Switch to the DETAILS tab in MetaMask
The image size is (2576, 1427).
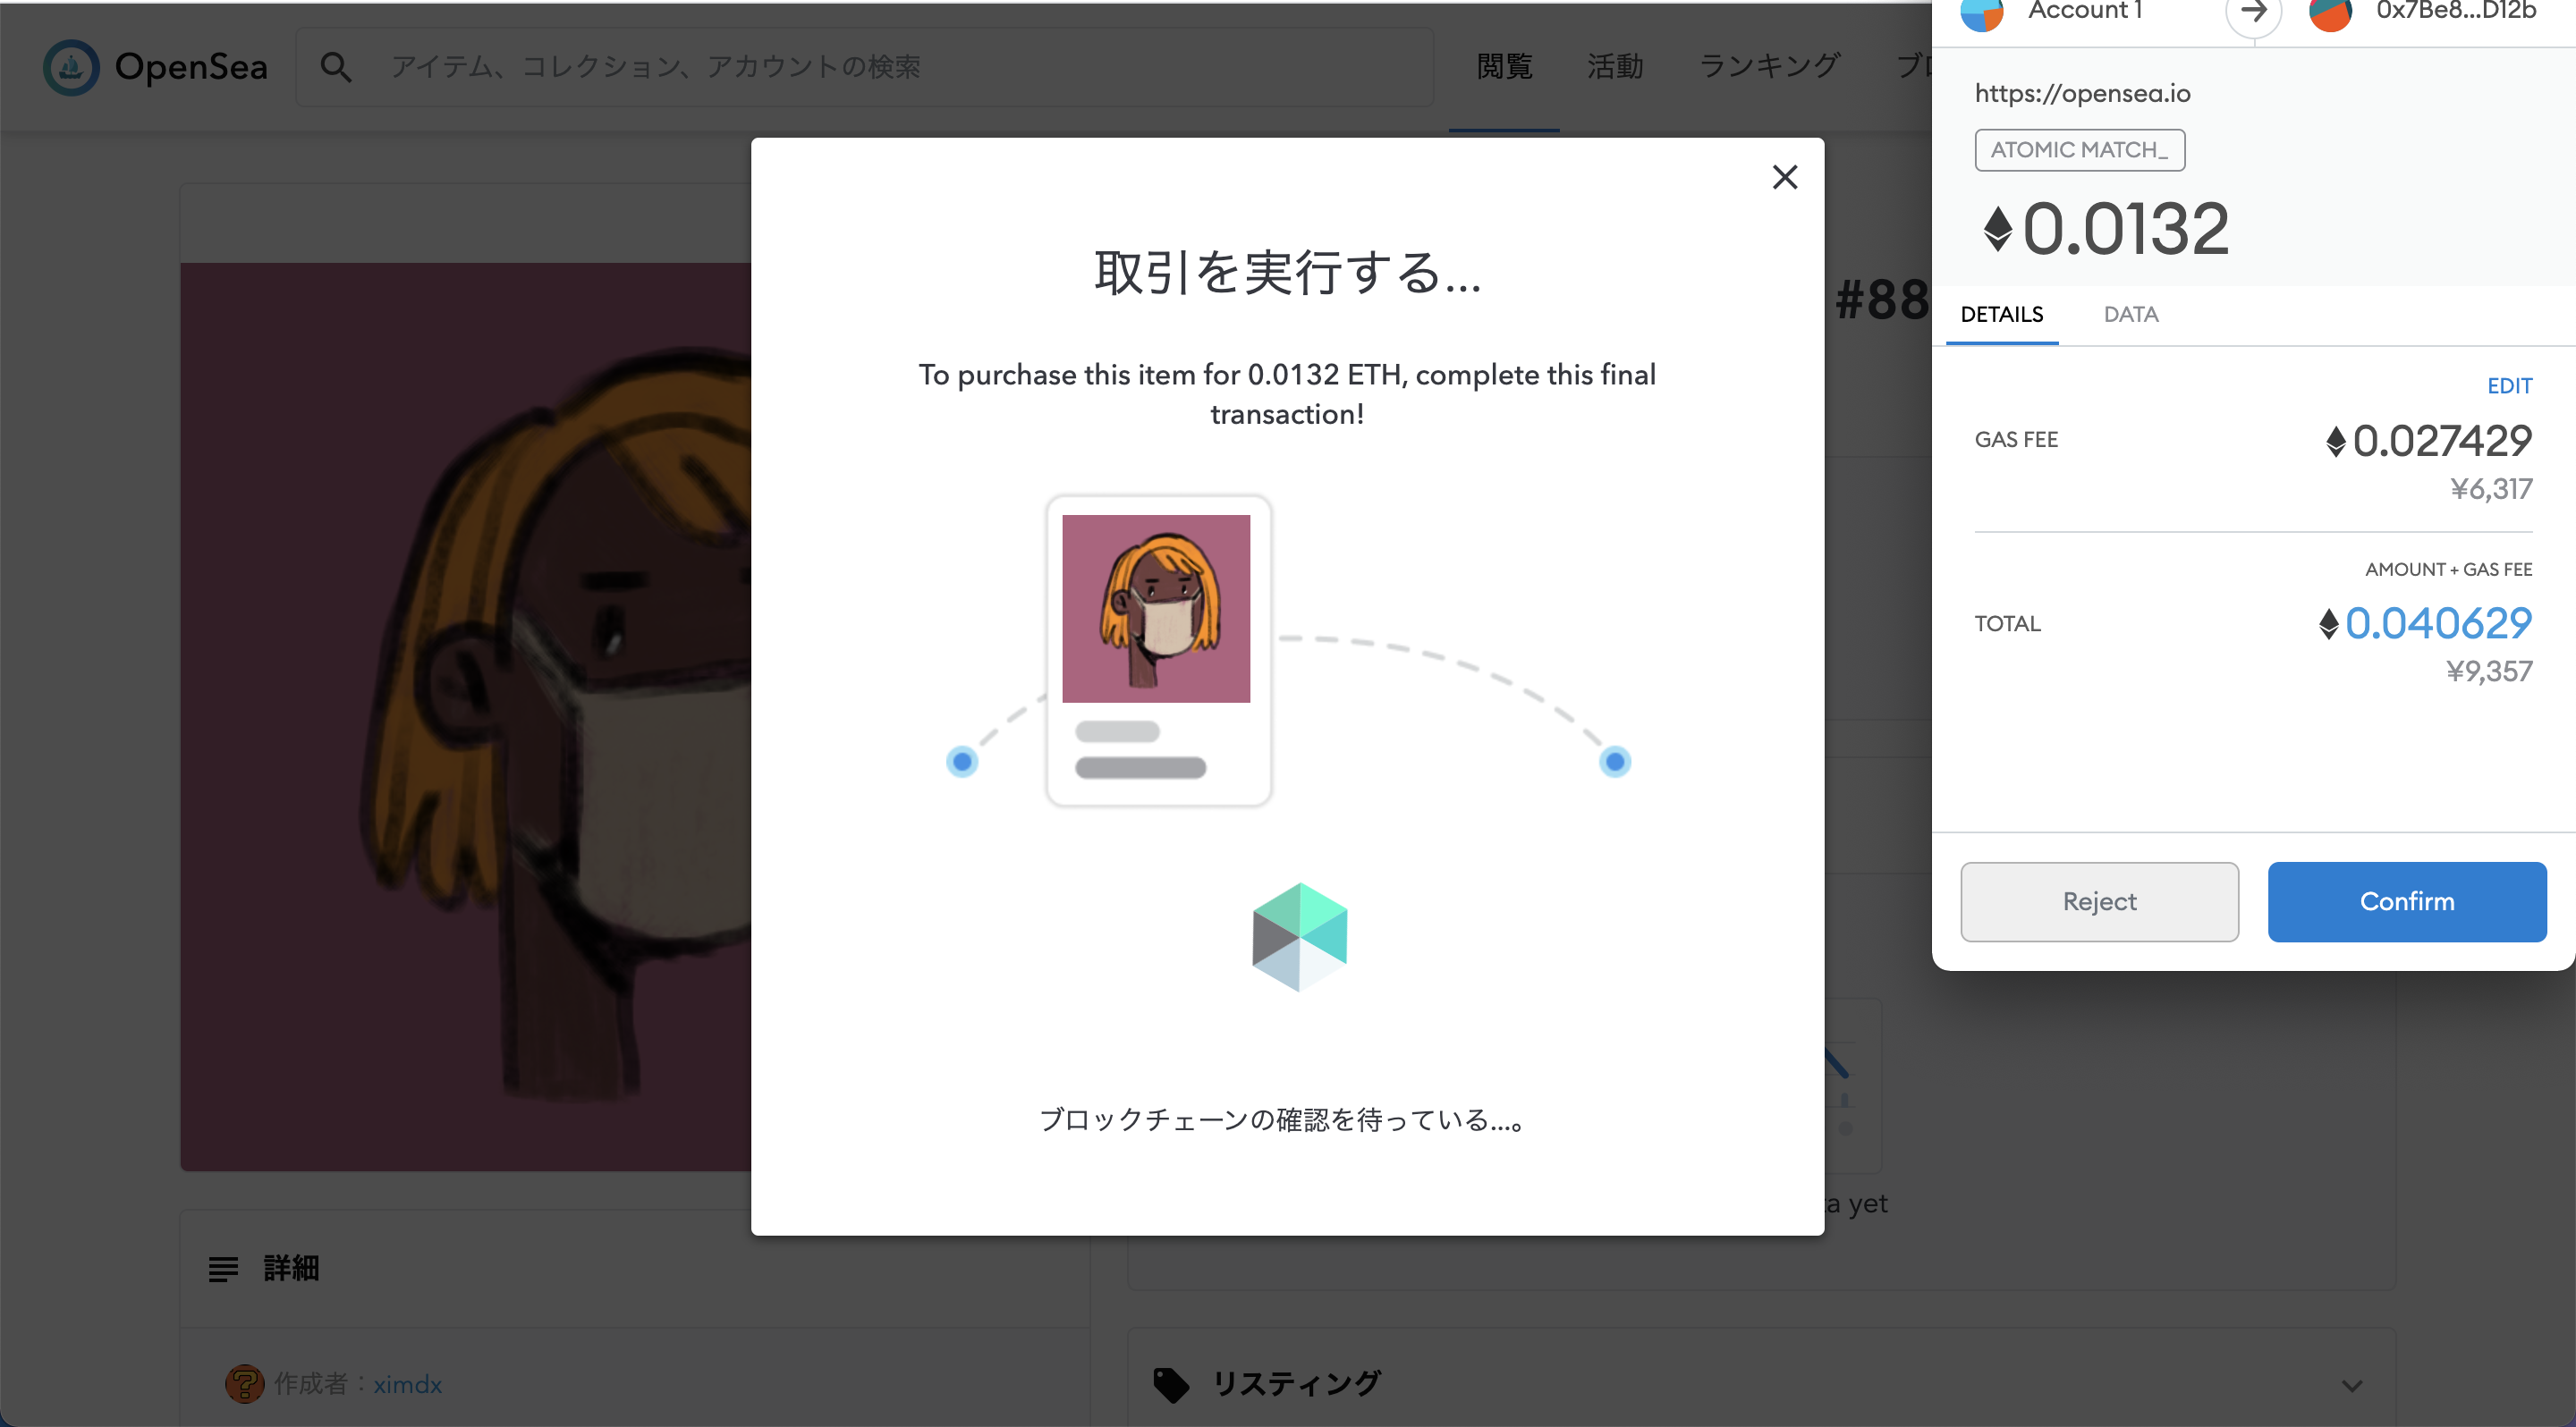pyautogui.click(x=2001, y=315)
